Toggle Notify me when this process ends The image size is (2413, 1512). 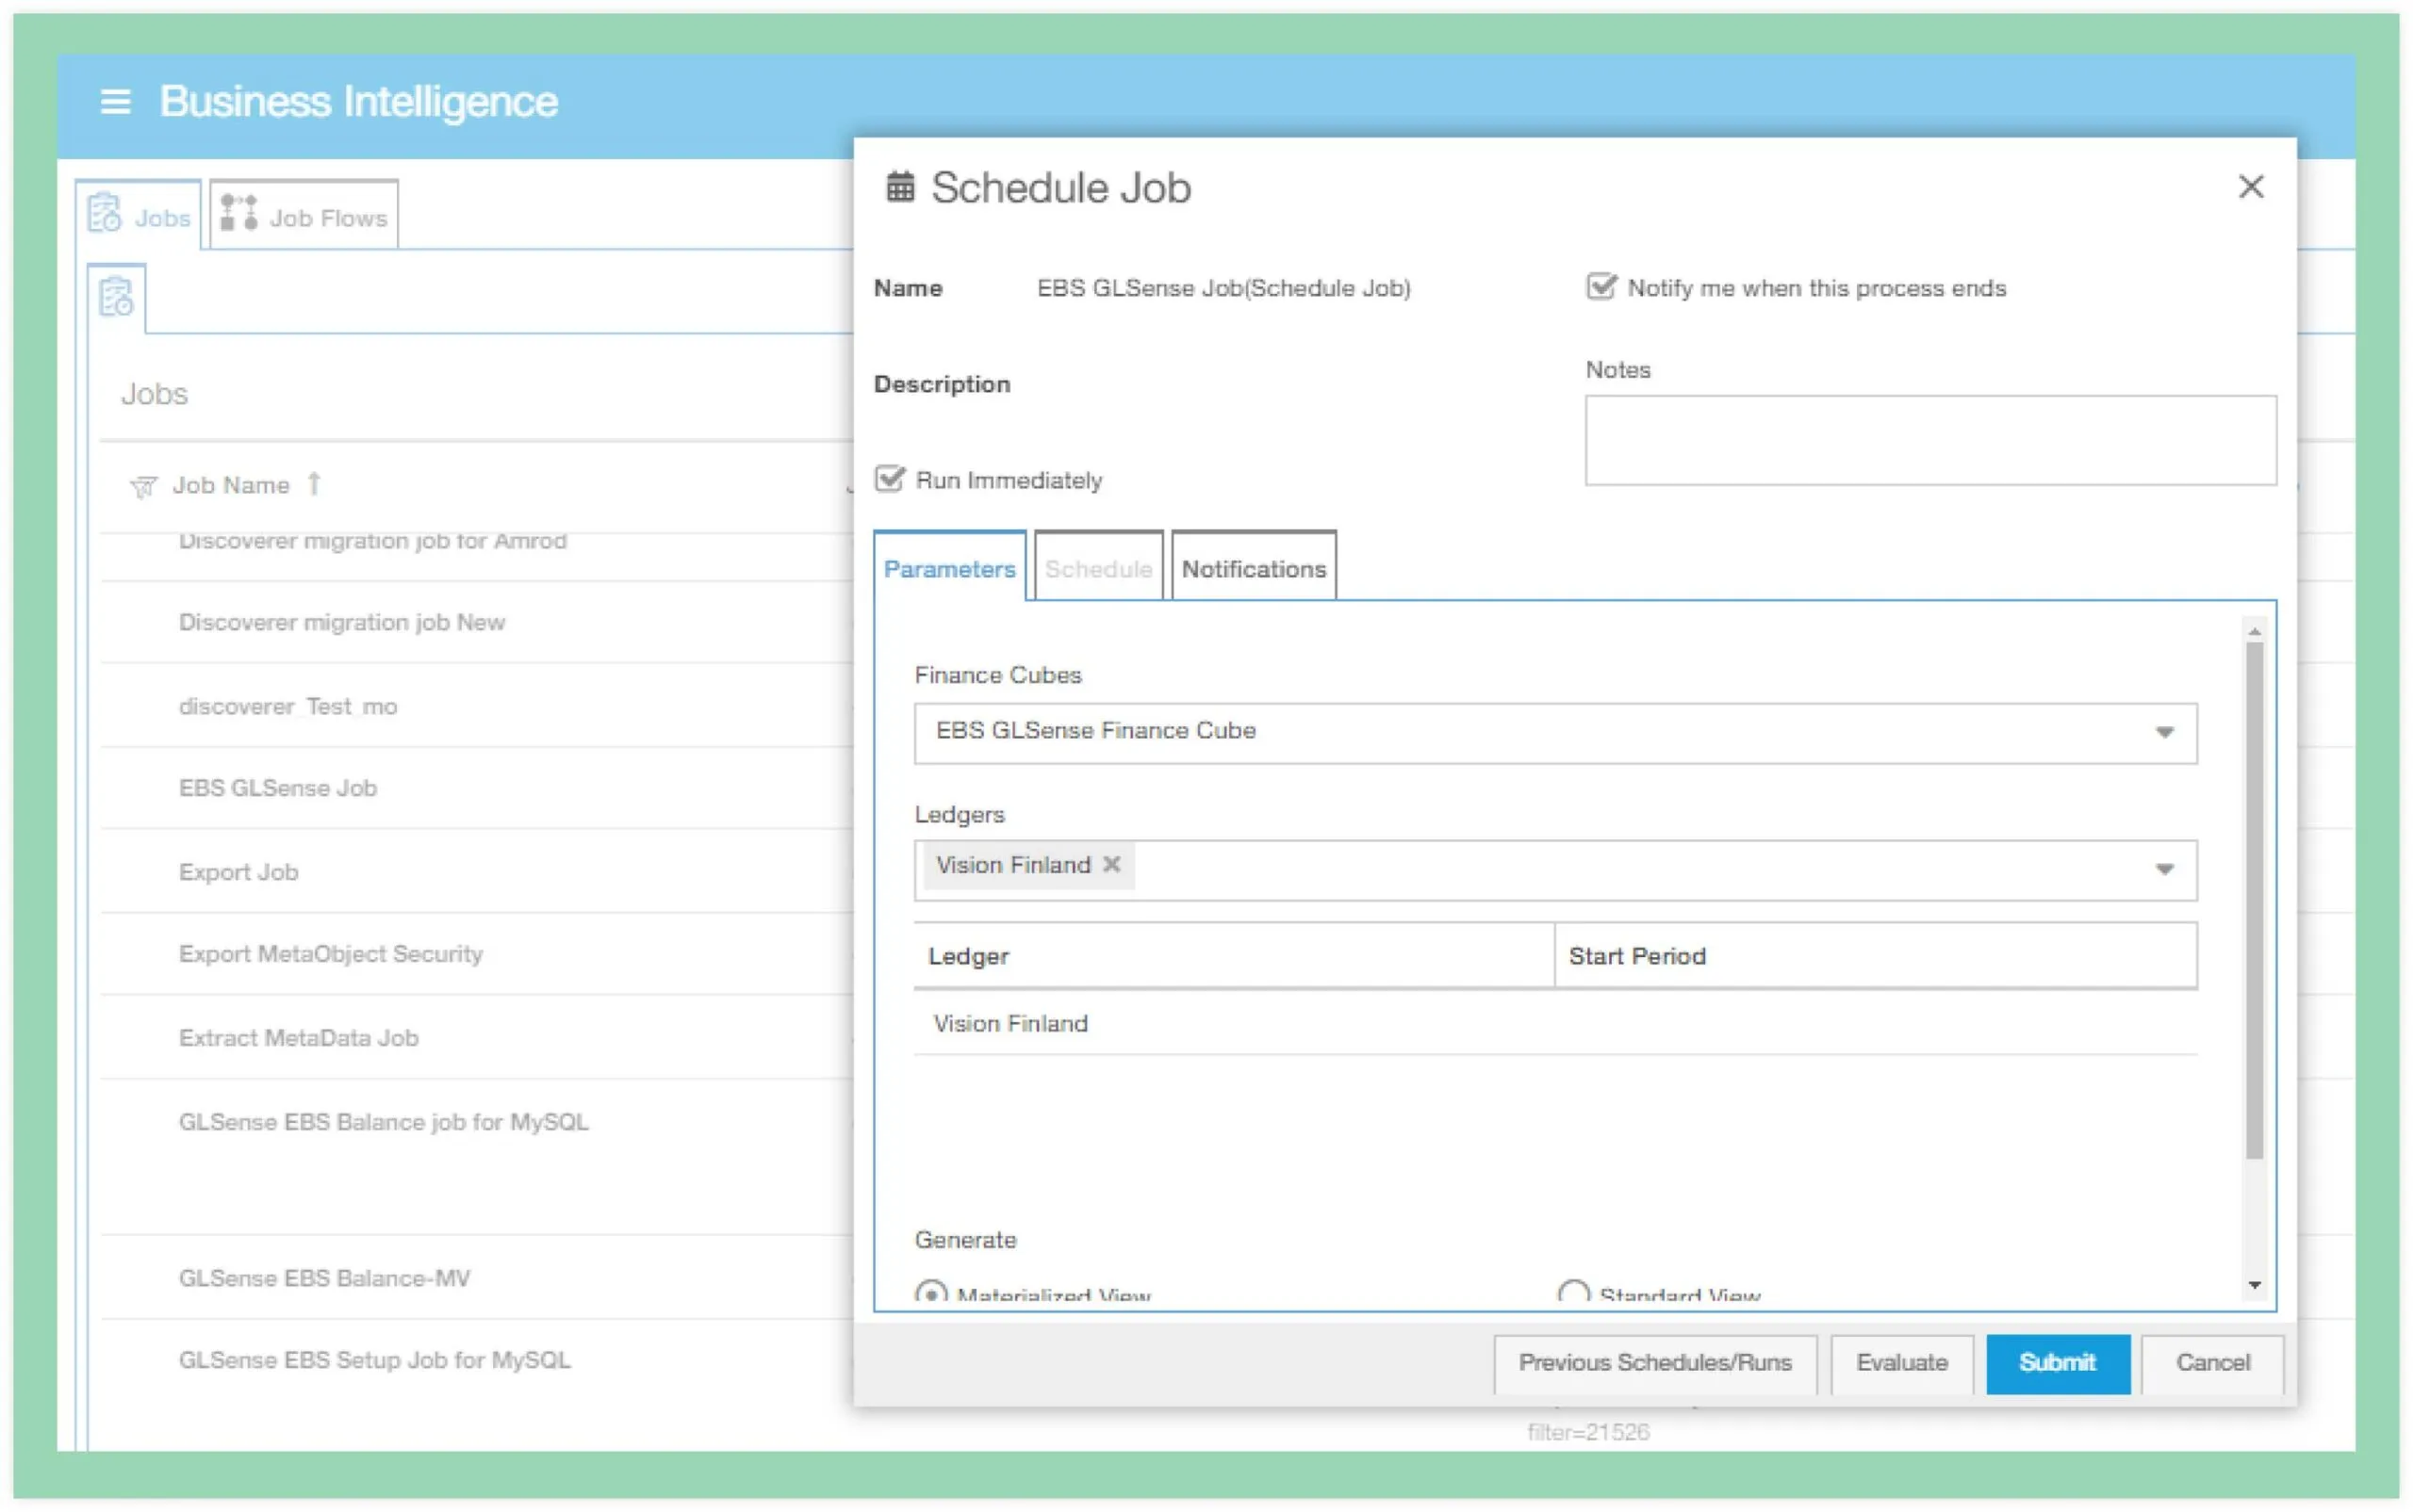tap(1600, 287)
